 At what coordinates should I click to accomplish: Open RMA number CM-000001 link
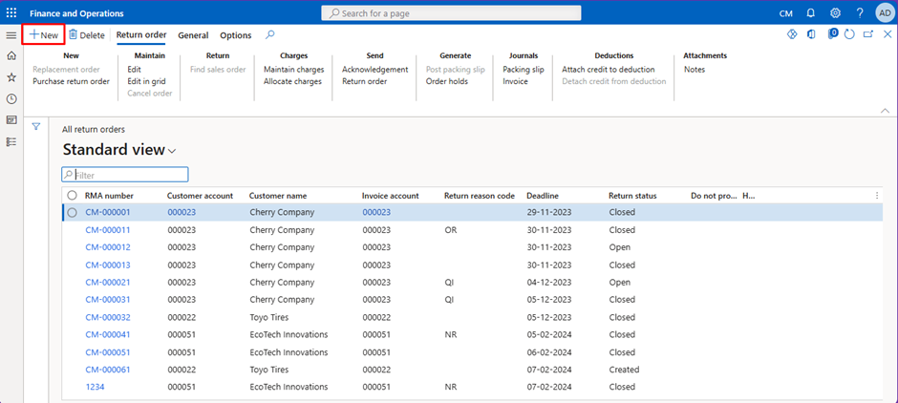click(108, 212)
